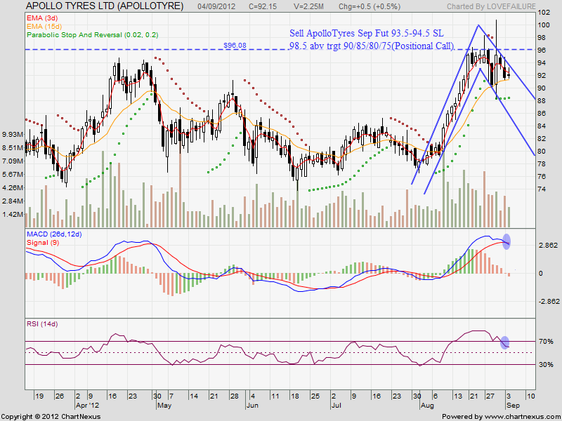The image size is (562, 421).
Task: Click the volume value V=2.25M
Action: 308,6
